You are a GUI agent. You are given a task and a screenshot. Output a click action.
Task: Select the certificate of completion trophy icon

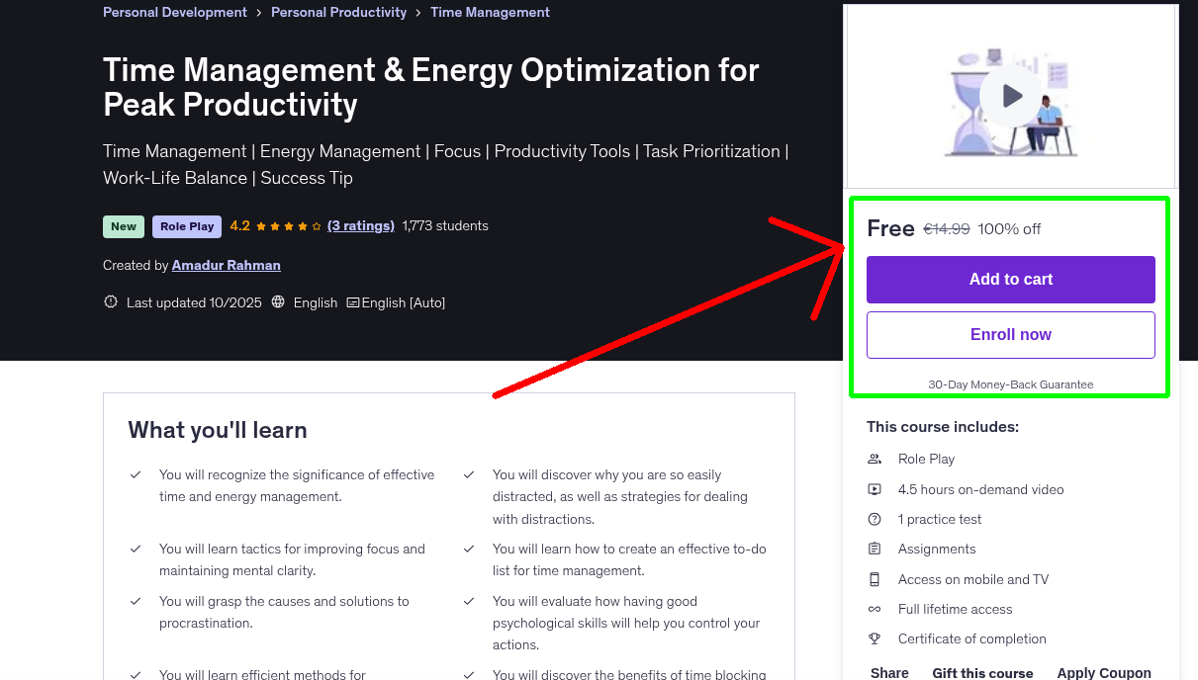pyautogui.click(x=874, y=638)
